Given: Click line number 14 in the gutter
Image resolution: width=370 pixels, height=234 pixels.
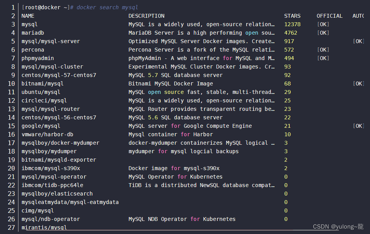Looking at the screenshot, I should pos(11,118).
